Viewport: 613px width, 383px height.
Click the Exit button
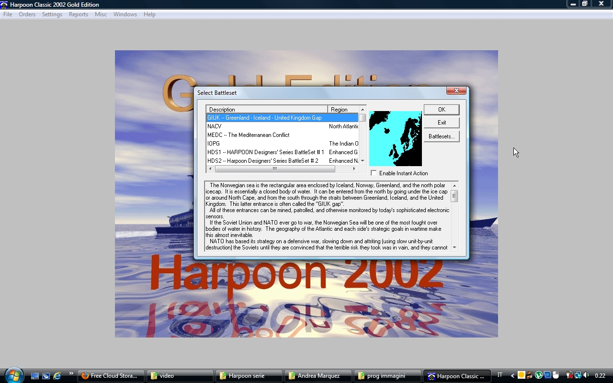point(442,123)
